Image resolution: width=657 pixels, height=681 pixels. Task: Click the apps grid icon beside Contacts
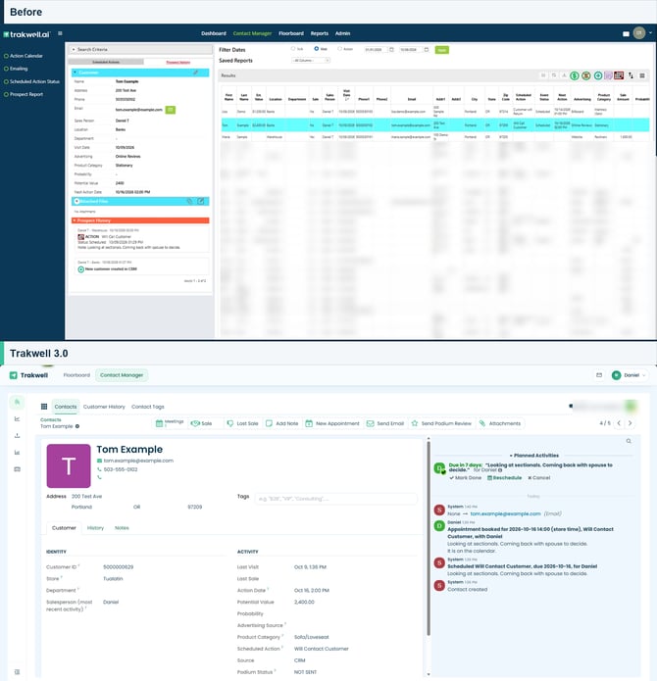[x=44, y=407]
